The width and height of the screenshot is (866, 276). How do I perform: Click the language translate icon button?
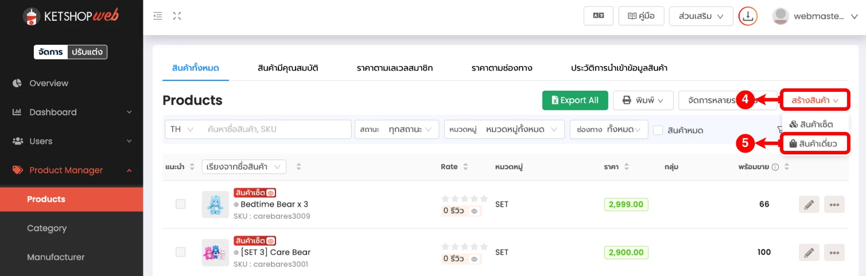[598, 16]
